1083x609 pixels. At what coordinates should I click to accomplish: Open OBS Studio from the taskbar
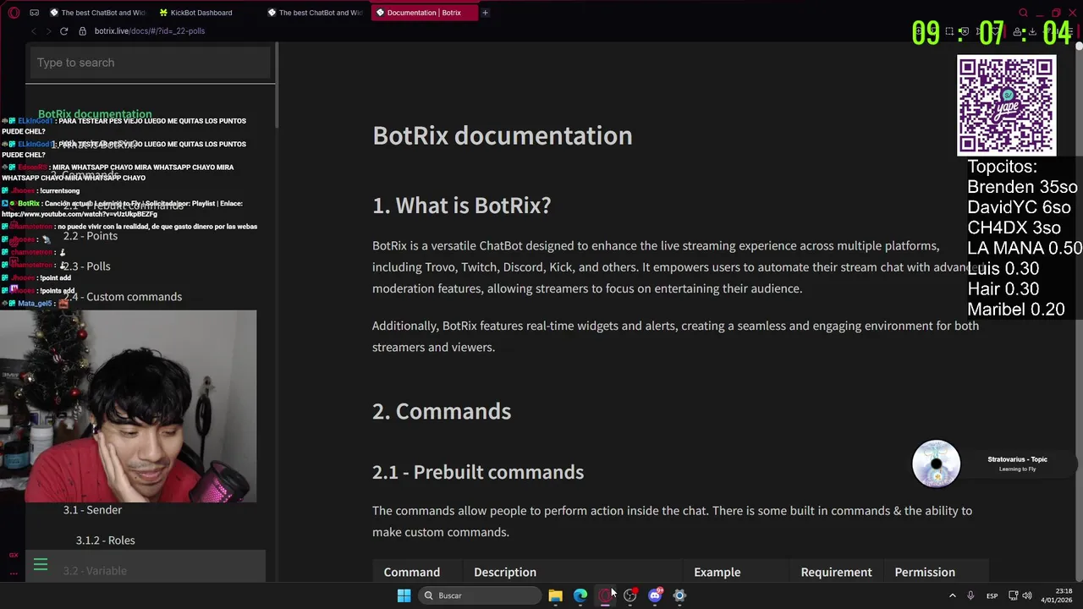click(629, 595)
